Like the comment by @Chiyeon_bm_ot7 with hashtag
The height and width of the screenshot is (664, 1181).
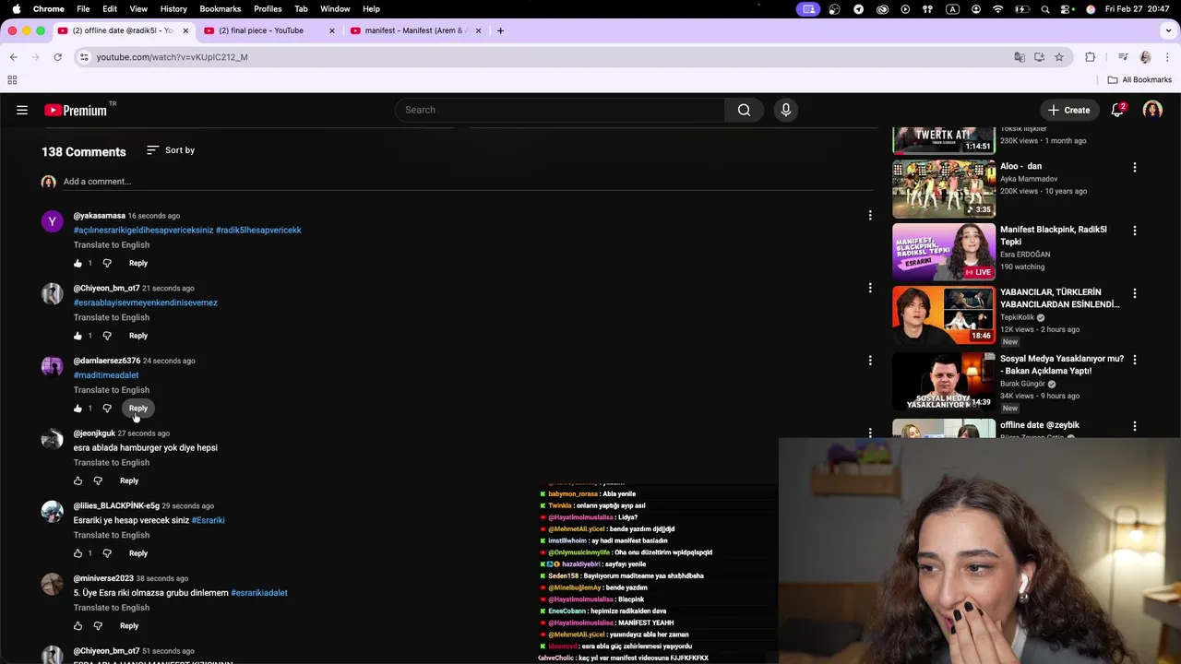78,336
